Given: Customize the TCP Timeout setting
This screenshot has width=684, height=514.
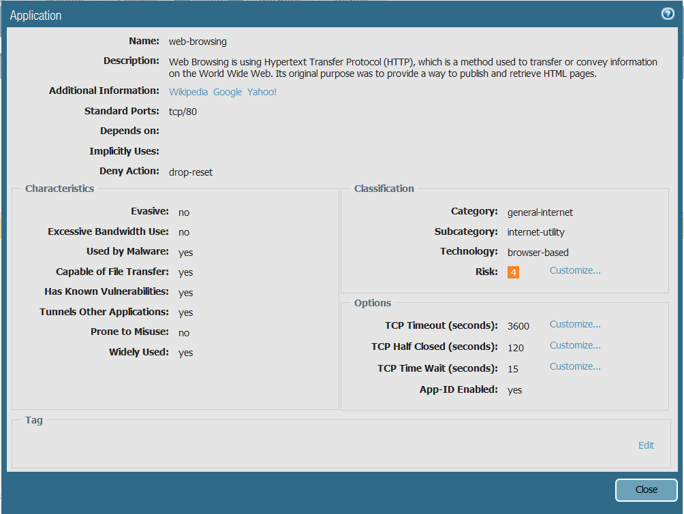Looking at the screenshot, I should tap(575, 325).
